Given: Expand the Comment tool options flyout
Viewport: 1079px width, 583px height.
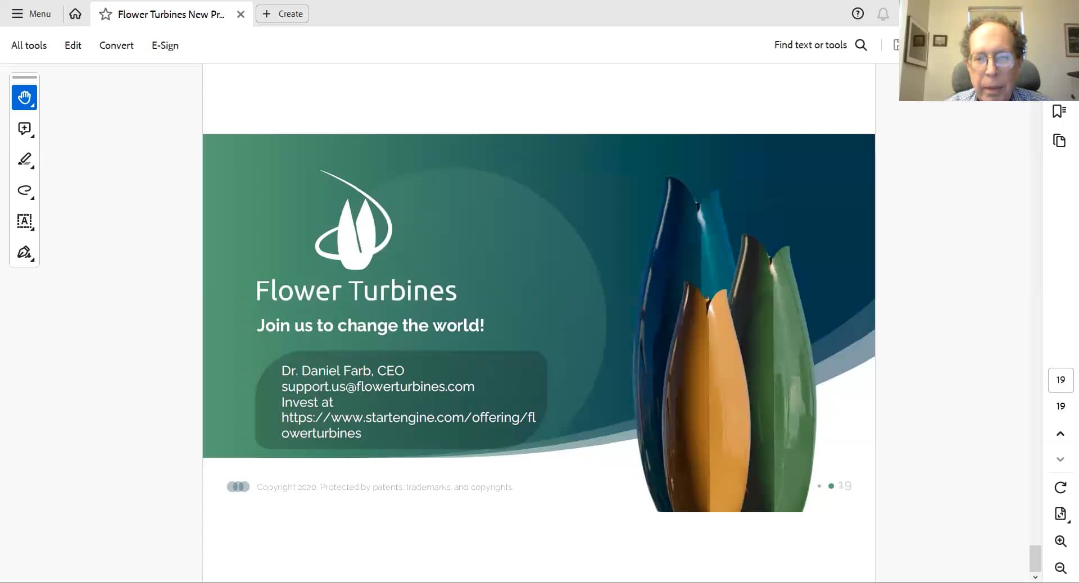Looking at the screenshot, I should 32,137.
